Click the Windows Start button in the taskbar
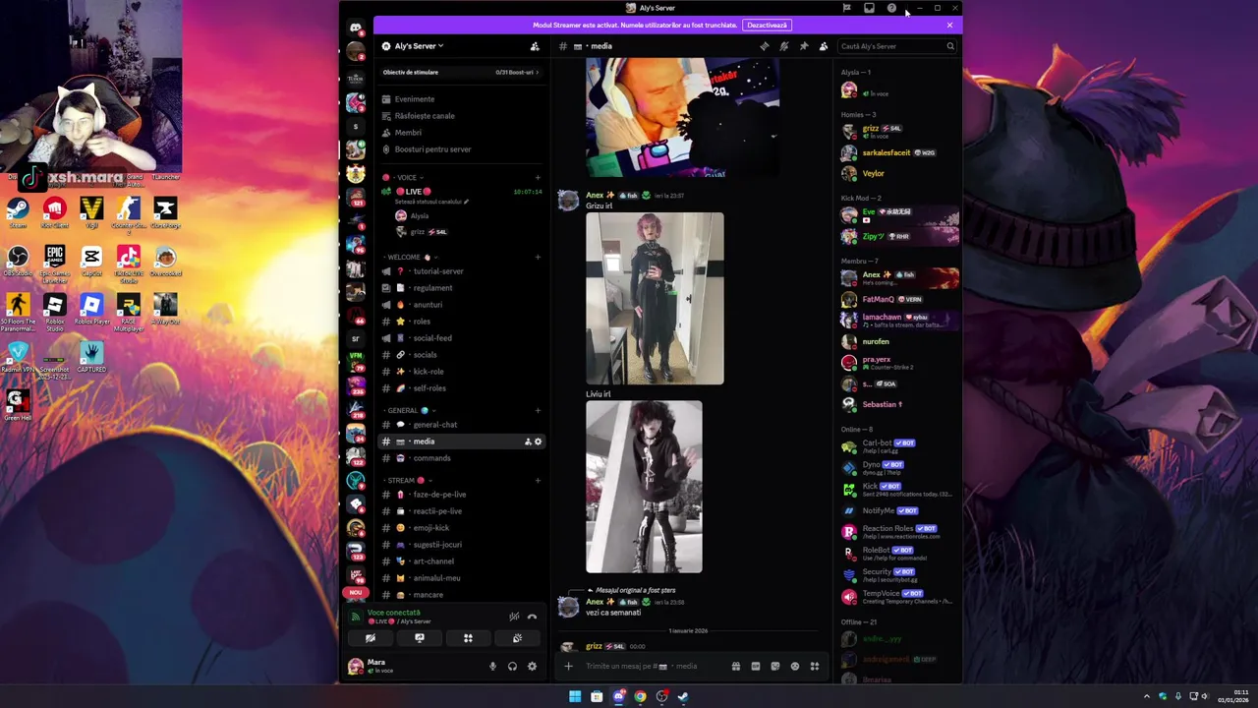 (575, 696)
